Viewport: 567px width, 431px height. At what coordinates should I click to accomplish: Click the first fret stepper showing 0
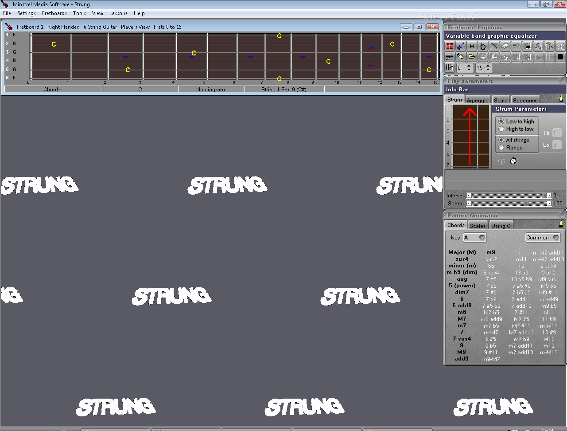(465, 68)
